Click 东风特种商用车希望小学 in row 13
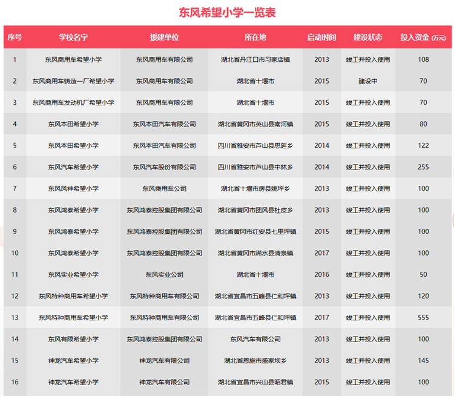 (x=73, y=318)
